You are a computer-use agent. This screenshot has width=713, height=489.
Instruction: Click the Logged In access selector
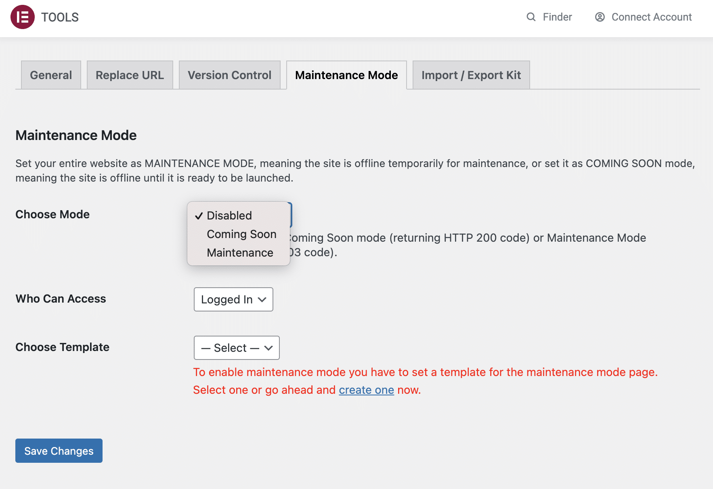(233, 299)
